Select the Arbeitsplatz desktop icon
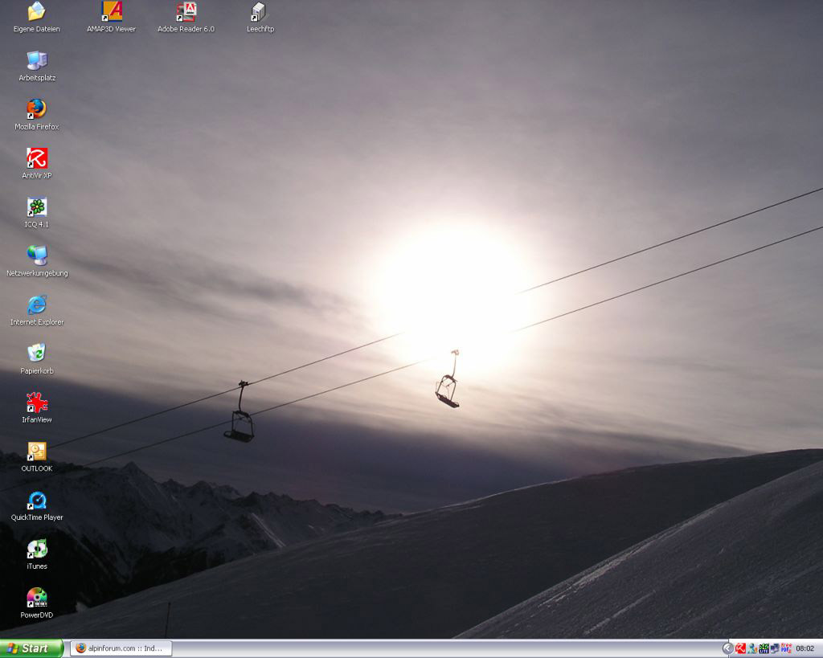The height and width of the screenshot is (658, 823). [x=37, y=61]
